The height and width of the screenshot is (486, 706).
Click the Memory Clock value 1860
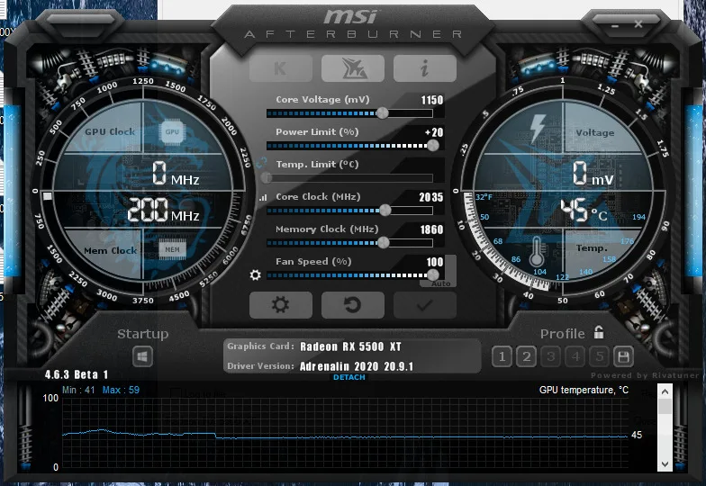(x=432, y=229)
